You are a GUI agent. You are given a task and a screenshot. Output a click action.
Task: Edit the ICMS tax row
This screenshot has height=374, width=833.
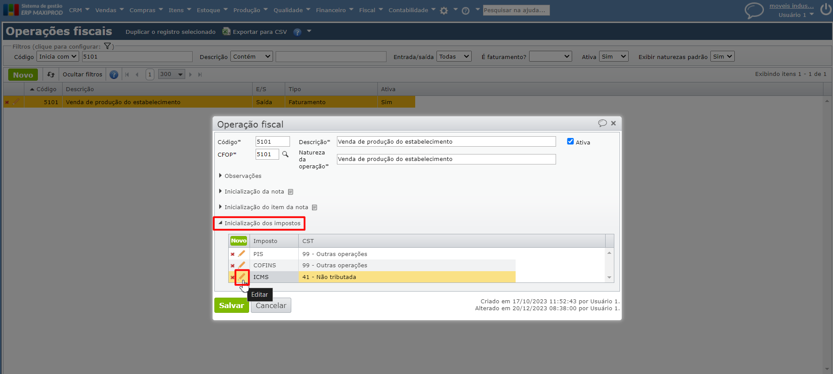pyautogui.click(x=242, y=276)
